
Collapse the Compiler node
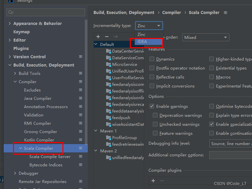[x=15, y=82]
